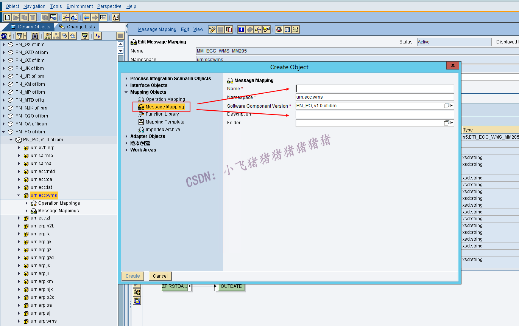Switch to the Change Lists tab

pyautogui.click(x=77, y=27)
